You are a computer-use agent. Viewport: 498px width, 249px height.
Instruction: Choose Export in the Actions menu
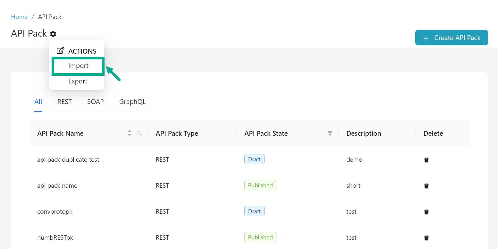[x=78, y=81]
